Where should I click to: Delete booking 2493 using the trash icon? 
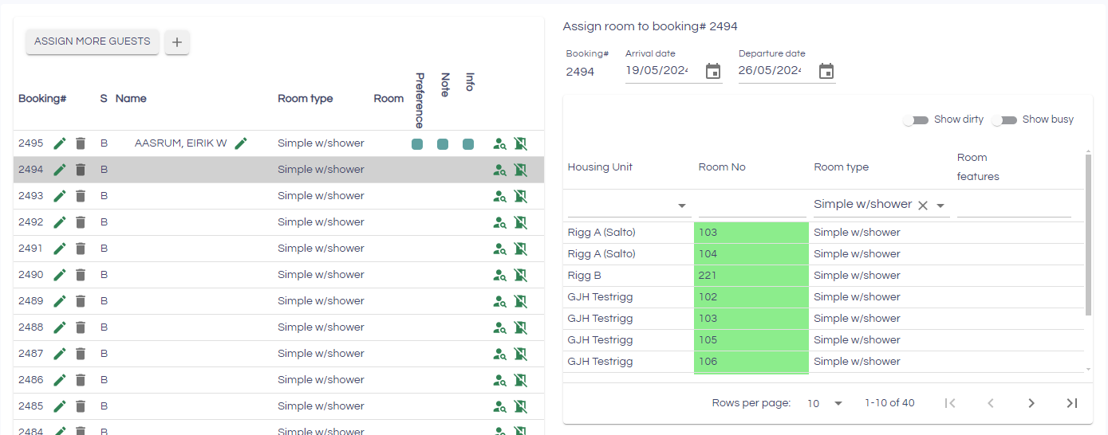tap(81, 196)
